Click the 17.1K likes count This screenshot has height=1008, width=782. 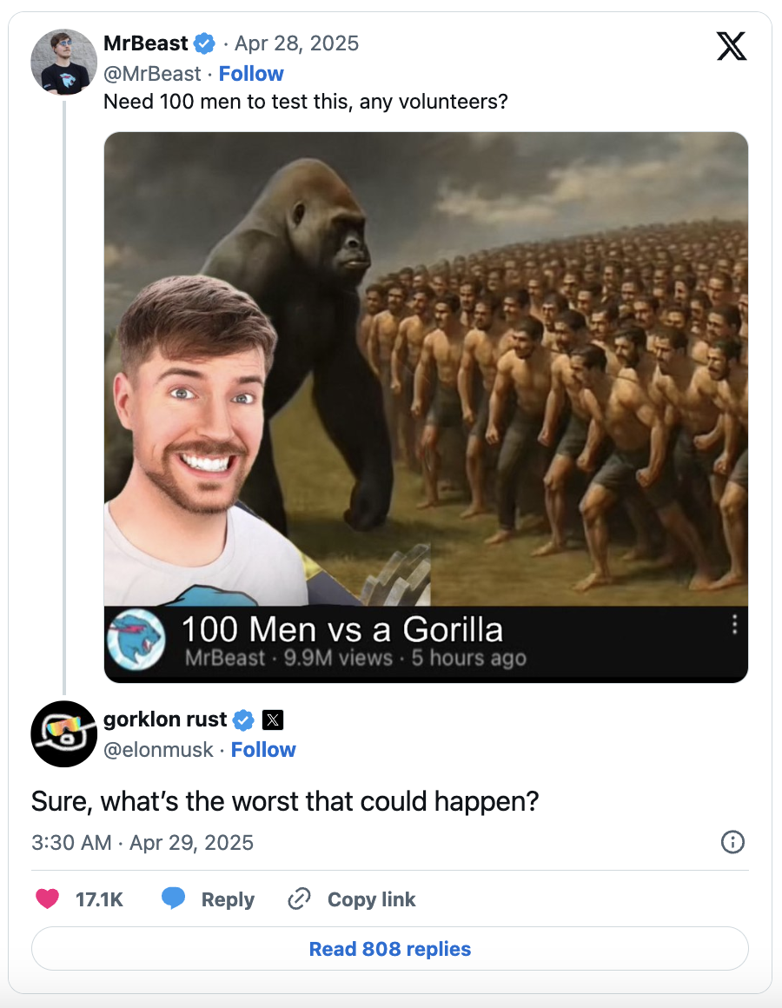[99, 899]
